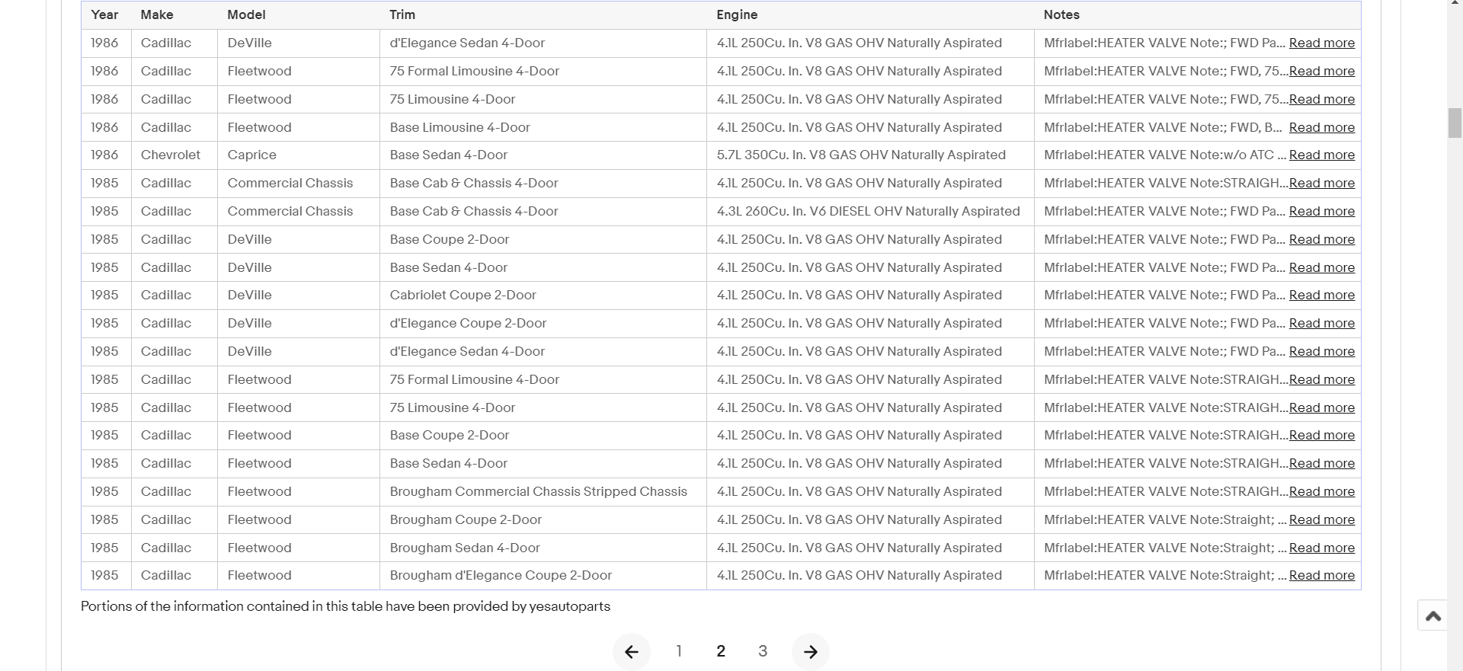Select page 2 in the pagination
Image resolution: width=1463 pixels, height=671 pixels.
coord(721,651)
